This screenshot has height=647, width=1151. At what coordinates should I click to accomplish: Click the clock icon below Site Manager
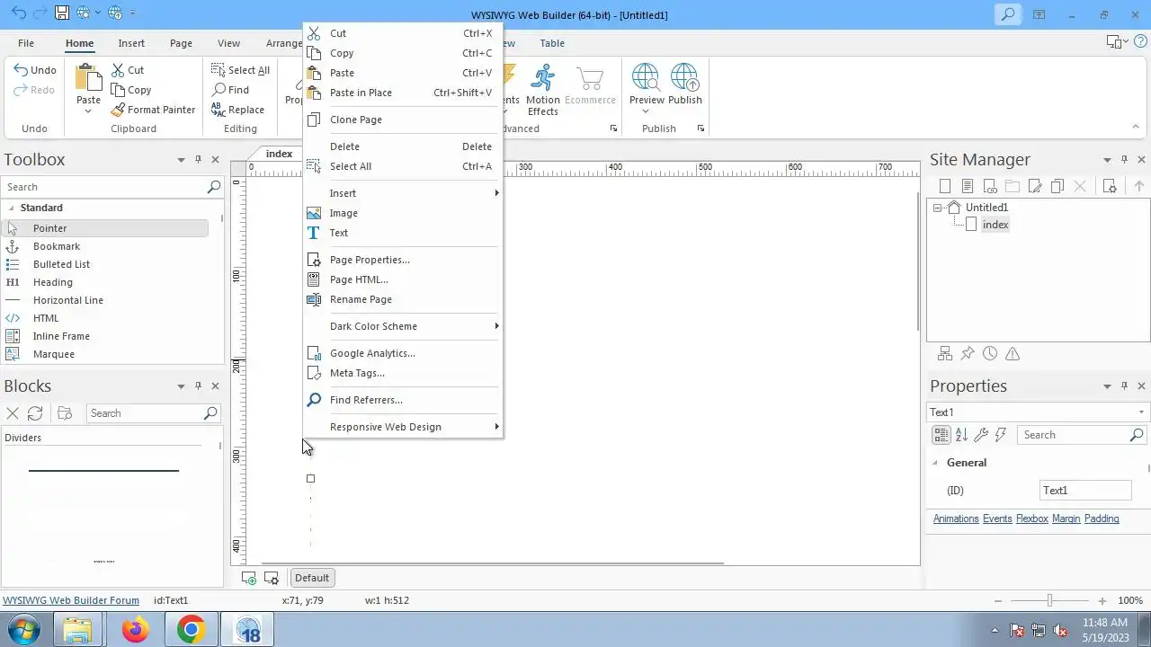pos(990,354)
